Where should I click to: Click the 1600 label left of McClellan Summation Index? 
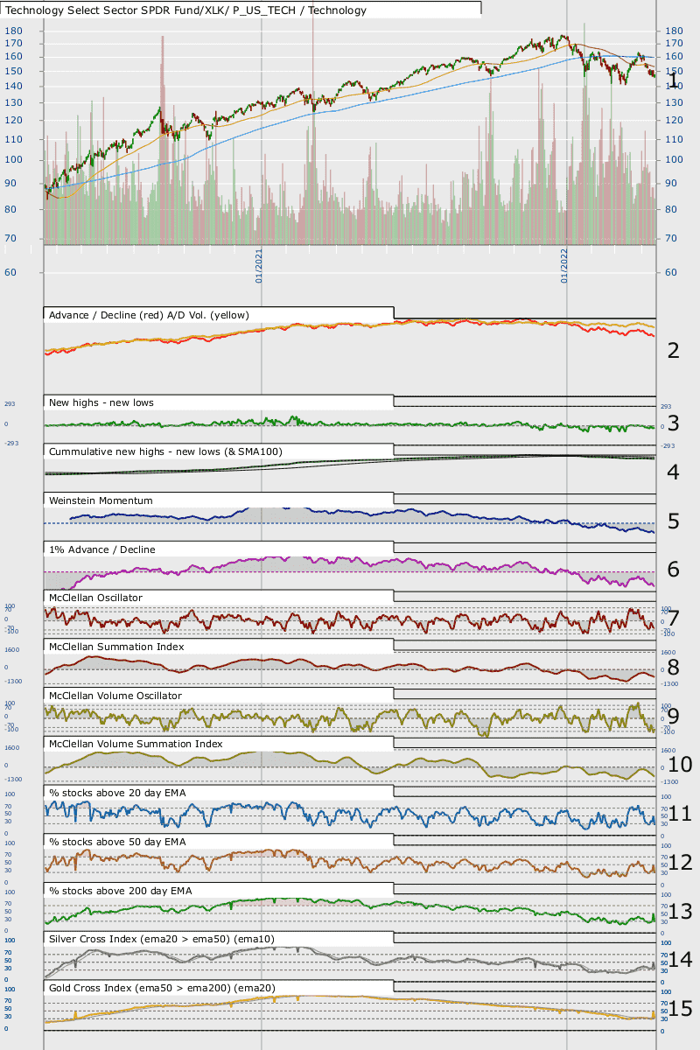[10, 651]
